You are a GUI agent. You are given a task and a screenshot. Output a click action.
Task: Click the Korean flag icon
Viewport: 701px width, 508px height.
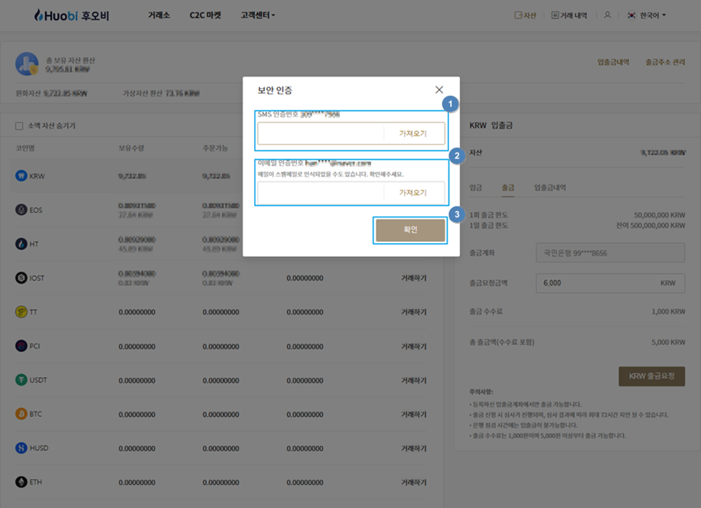coord(631,15)
